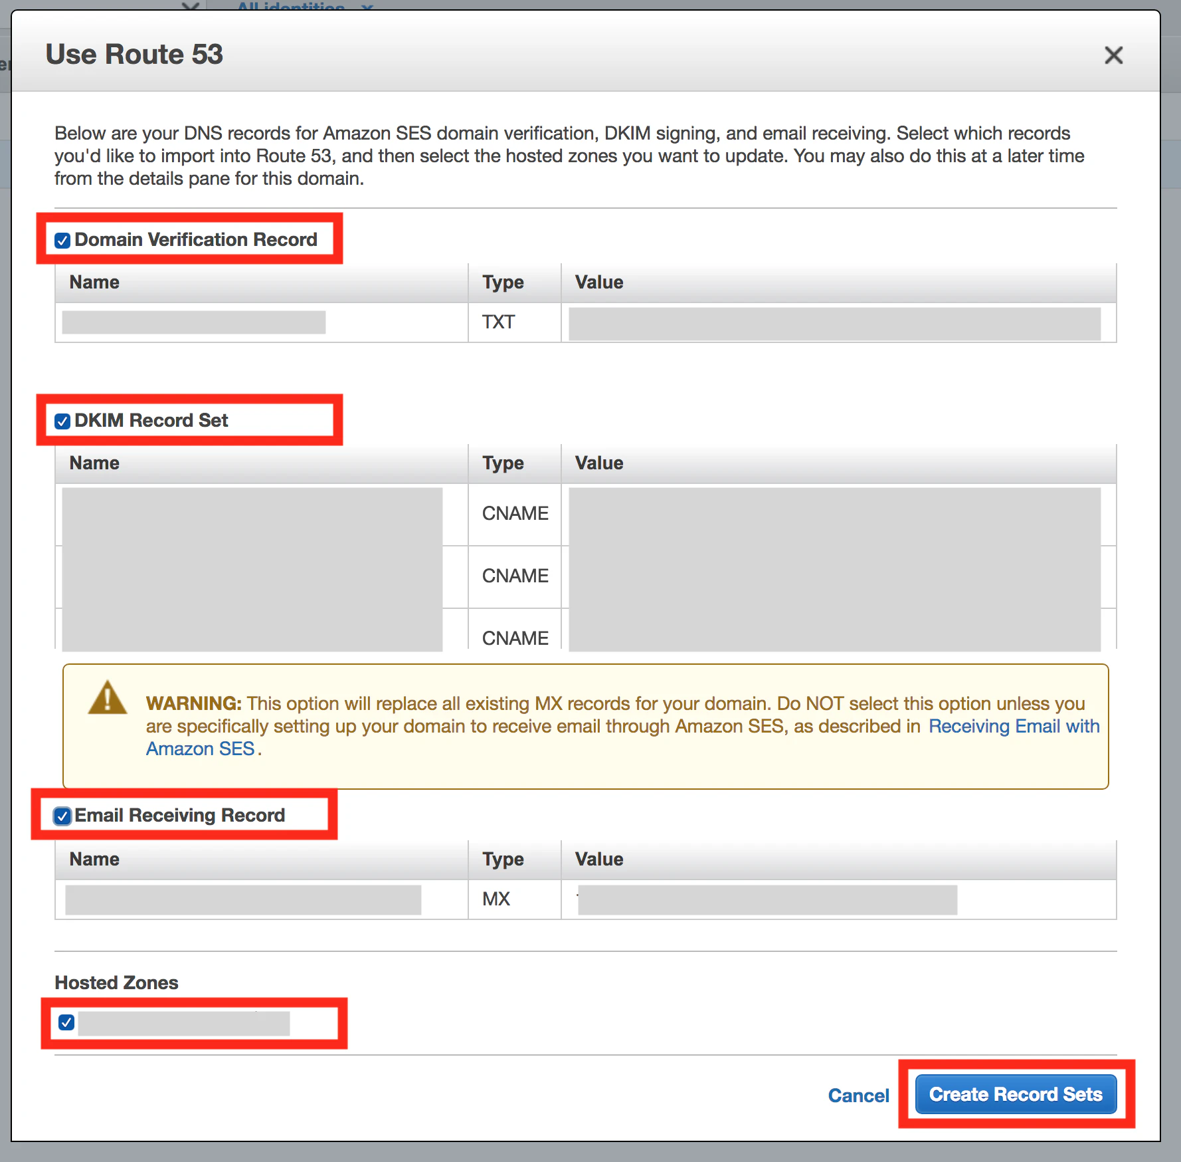
Task: Click the DKIM Record Set label
Action: (151, 420)
